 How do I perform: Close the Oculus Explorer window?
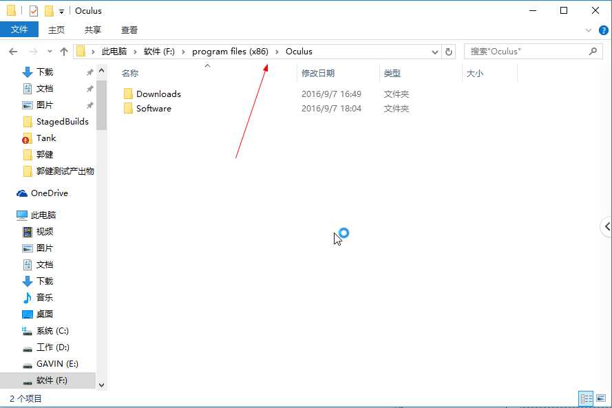[595, 10]
